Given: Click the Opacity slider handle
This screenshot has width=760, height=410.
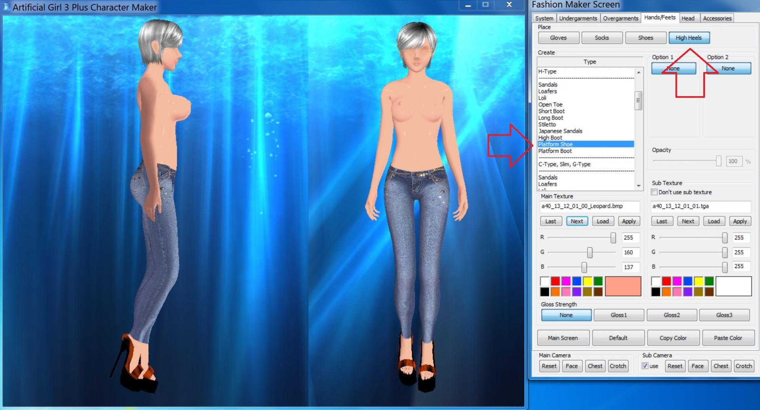Looking at the screenshot, I should click(718, 161).
